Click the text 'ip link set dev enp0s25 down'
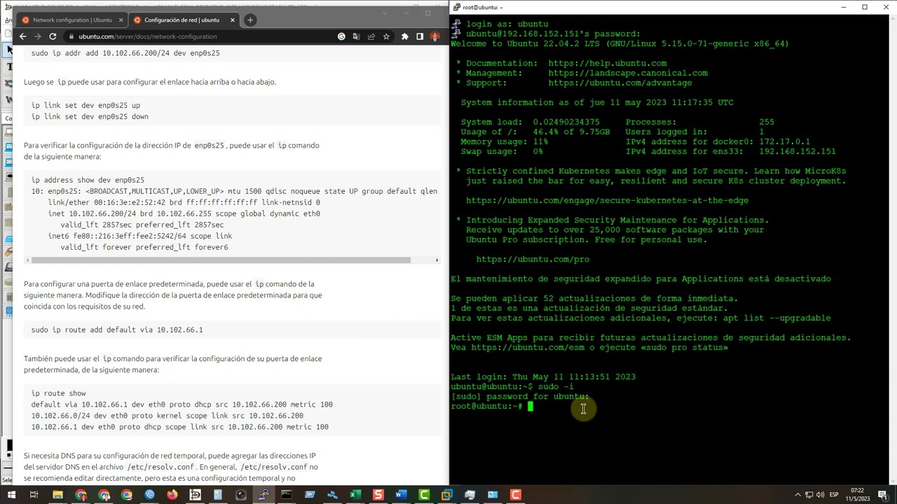This screenshot has width=897, height=504. pyautogui.click(x=90, y=117)
